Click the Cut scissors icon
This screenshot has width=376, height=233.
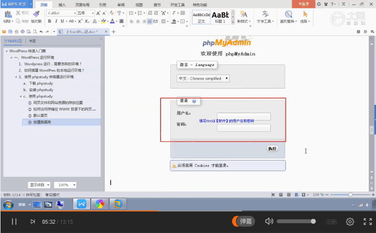click(18, 13)
